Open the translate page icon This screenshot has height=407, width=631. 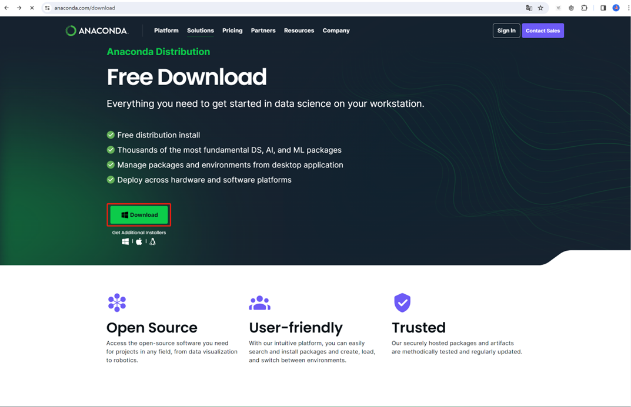pos(529,8)
